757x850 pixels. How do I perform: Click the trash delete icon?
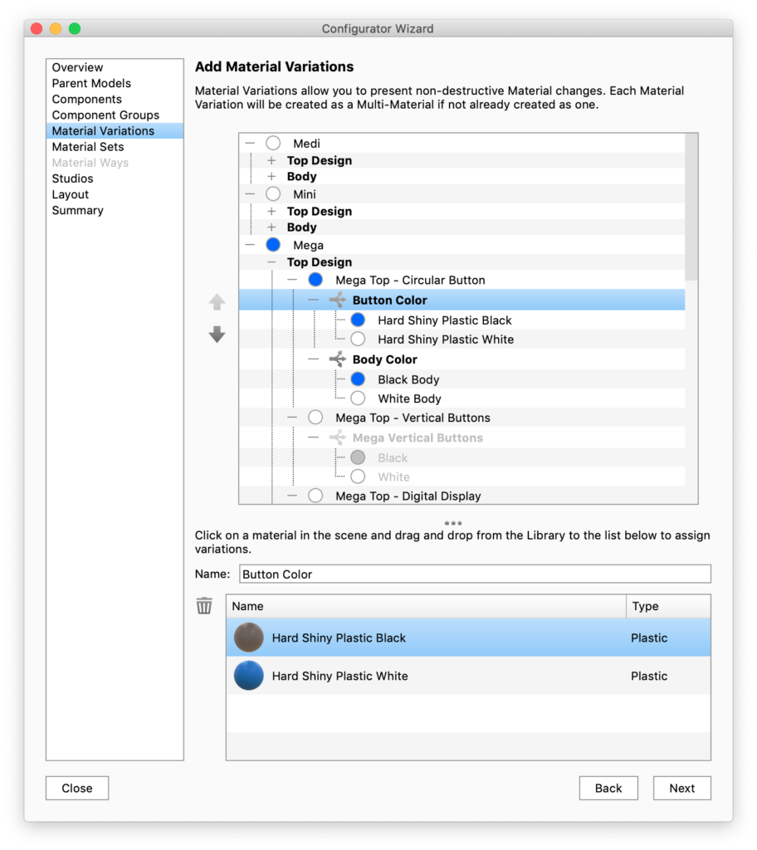[x=204, y=606]
